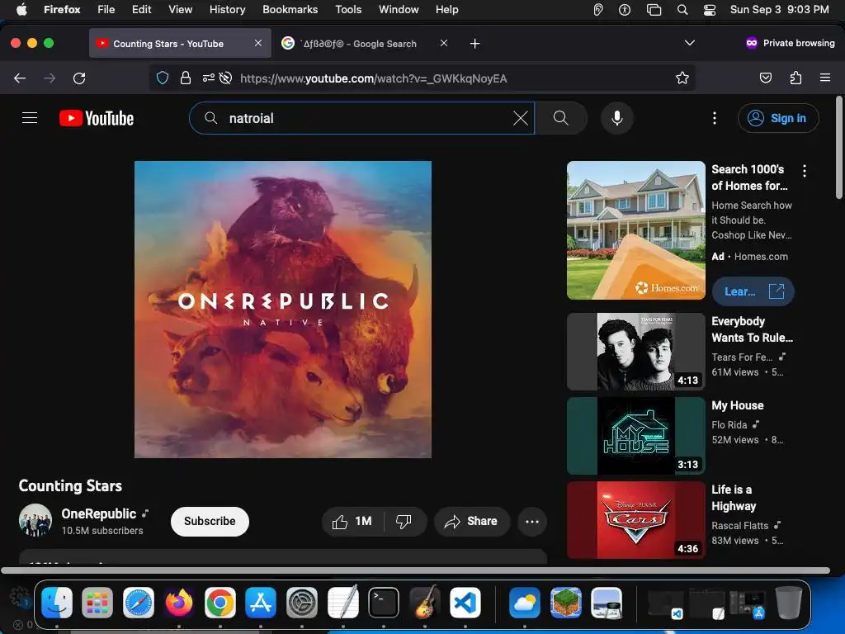Open ad options three-dot menu

pyautogui.click(x=805, y=171)
